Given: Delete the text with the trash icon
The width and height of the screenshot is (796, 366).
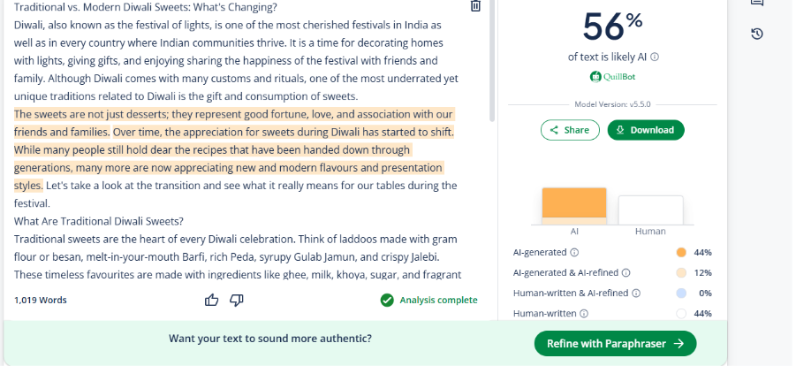Looking at the screenshot, I should pyautogui.click(x=475, y=5).
